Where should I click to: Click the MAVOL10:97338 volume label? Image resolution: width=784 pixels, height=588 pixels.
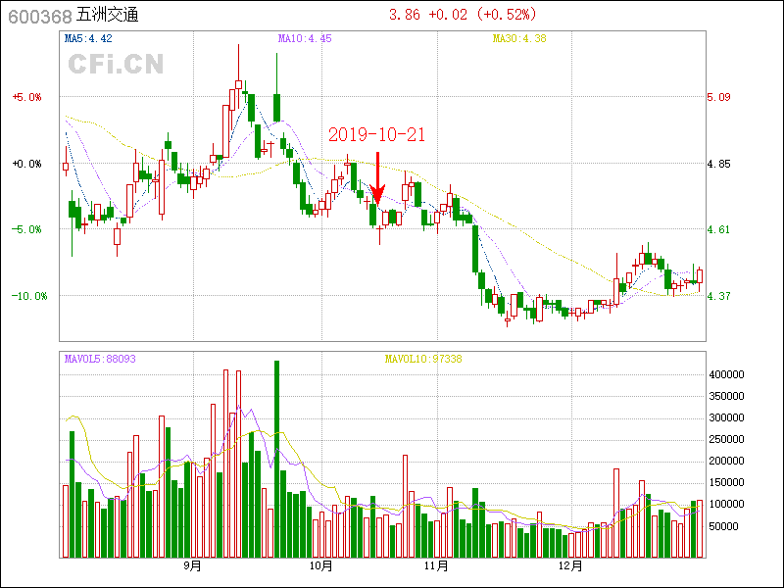pos(422,359)
